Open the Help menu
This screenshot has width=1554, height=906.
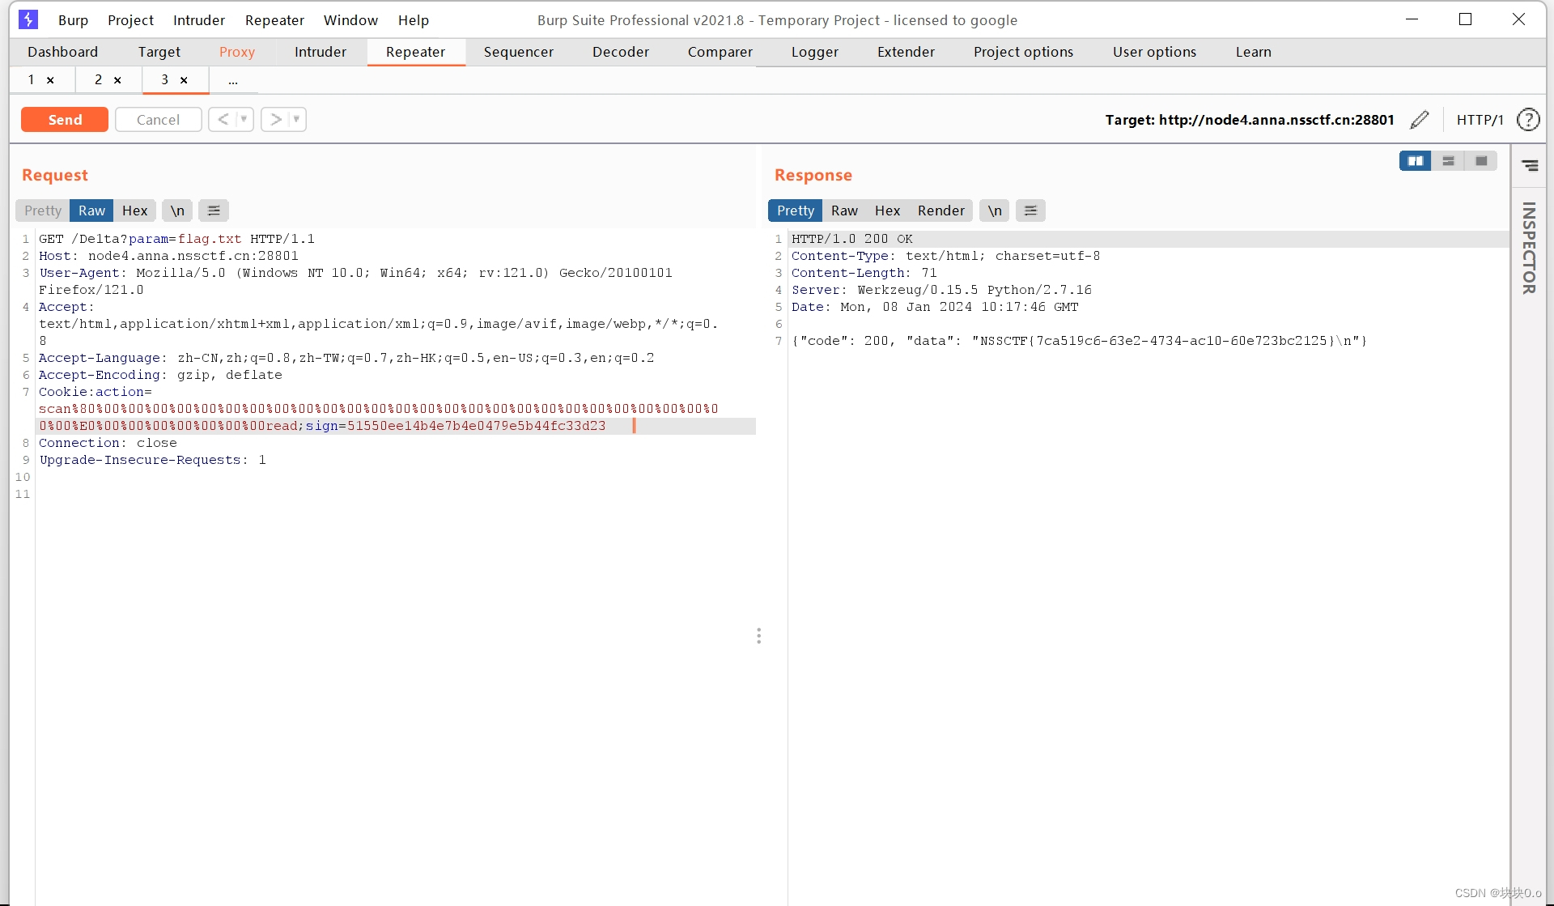click(414, 20)
